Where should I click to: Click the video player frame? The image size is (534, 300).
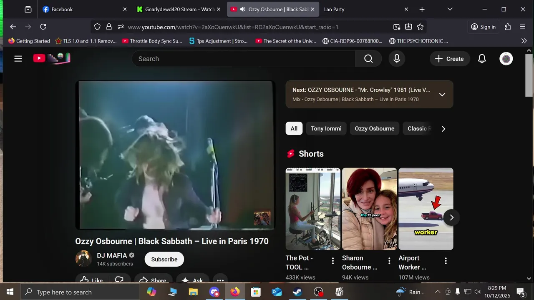pos(175,155)
